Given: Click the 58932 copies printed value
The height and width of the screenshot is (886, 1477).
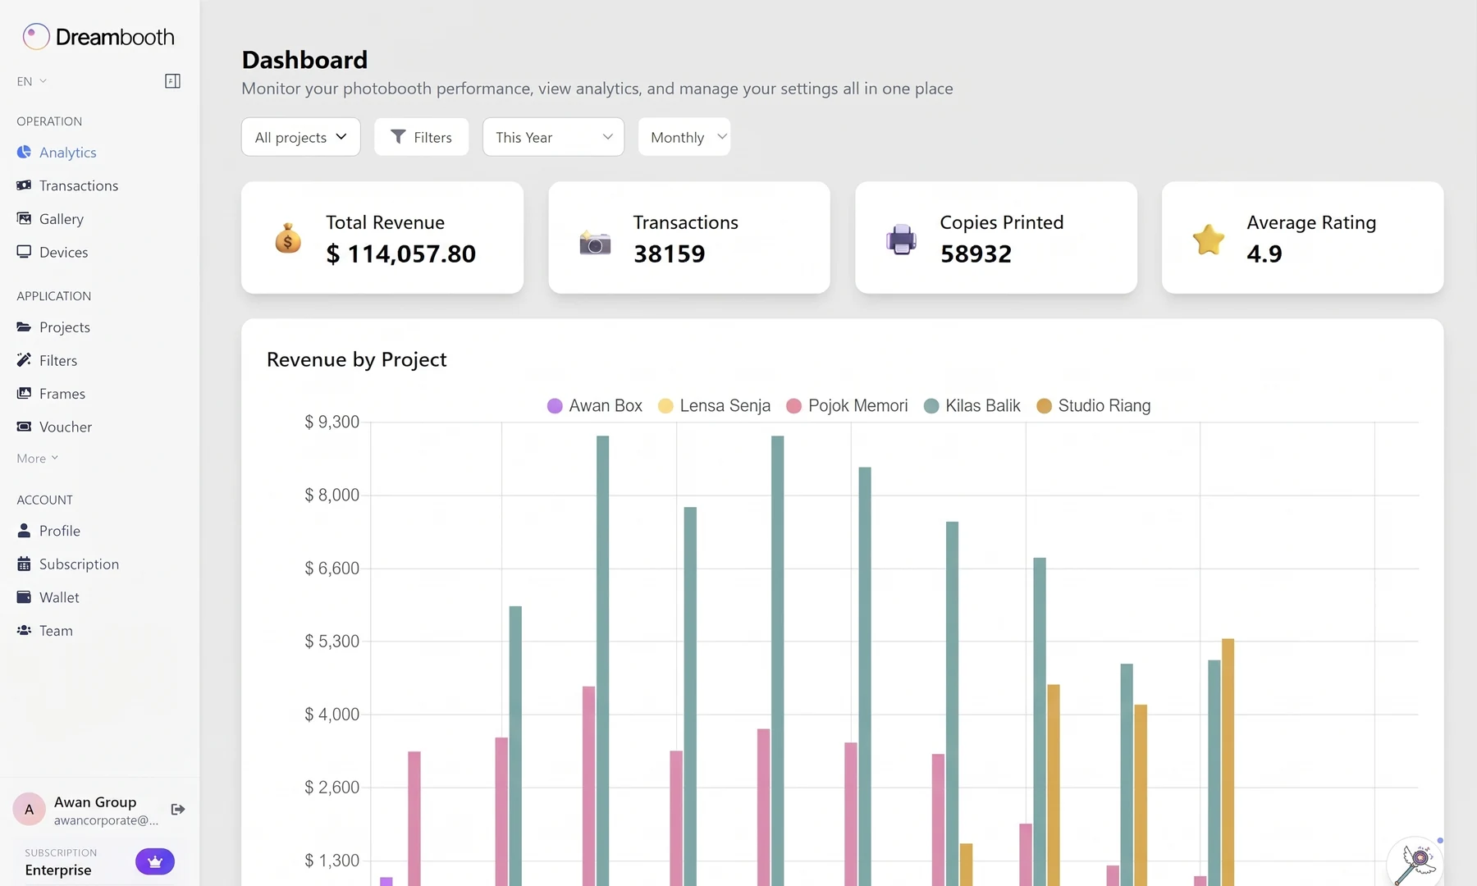Looking at the screenshot, I should (976, 254).
